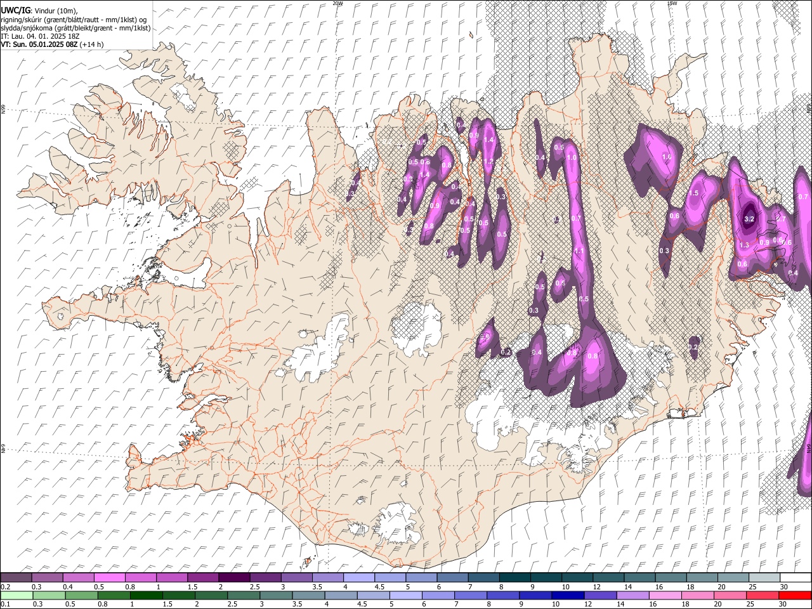Click the 'IT: Lau. 04. 01. 2025 18Z' text
This screenshot has width=812, height=609.
[40, 36]
